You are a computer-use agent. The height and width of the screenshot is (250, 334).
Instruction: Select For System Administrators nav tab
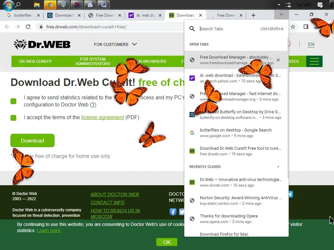click(x=93, y=62)
